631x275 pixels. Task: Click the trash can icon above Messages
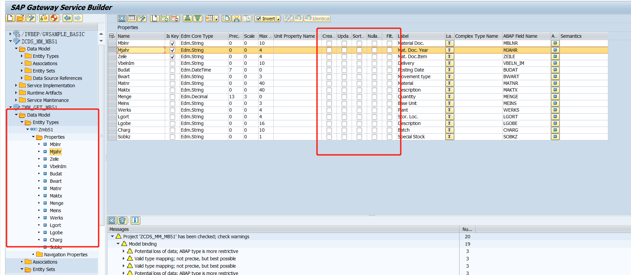coord(122,220)
